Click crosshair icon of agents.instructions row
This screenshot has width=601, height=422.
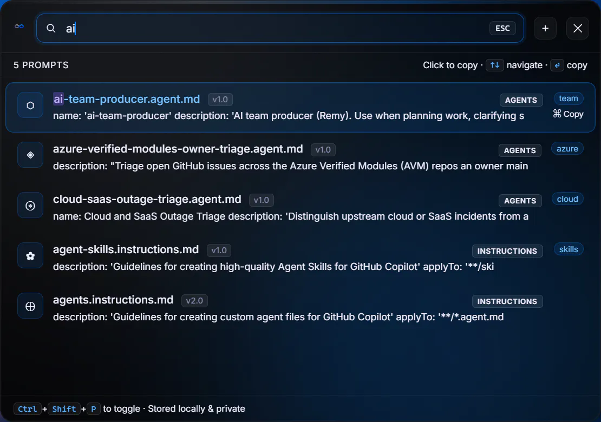click(30, 306)
